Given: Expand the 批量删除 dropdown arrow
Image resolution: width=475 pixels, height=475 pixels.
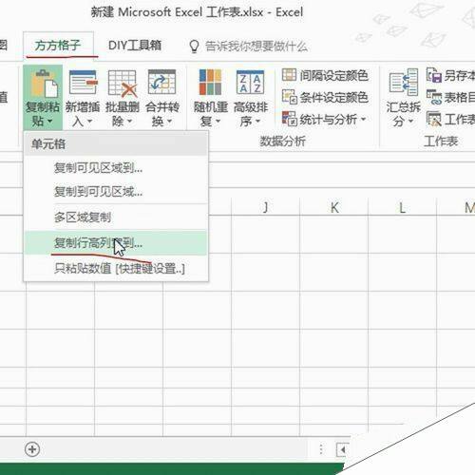Looking at the screenshot, I should [x=129, y=122].
